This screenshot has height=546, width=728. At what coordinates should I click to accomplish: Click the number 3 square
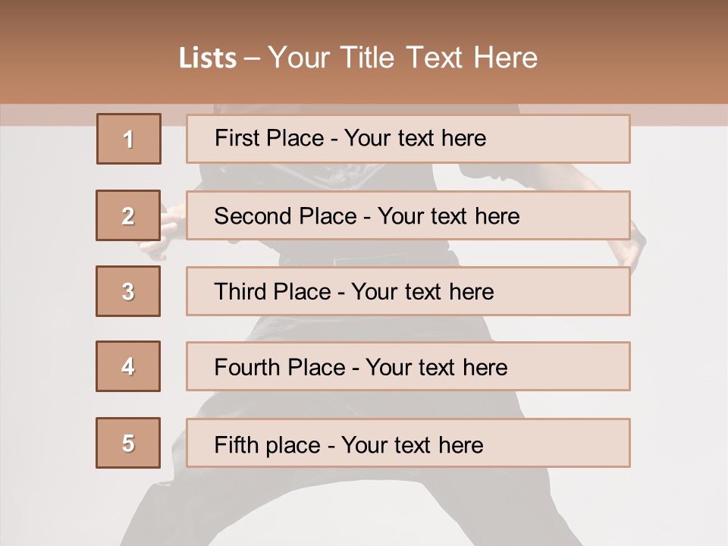click(x=128, y=291)
